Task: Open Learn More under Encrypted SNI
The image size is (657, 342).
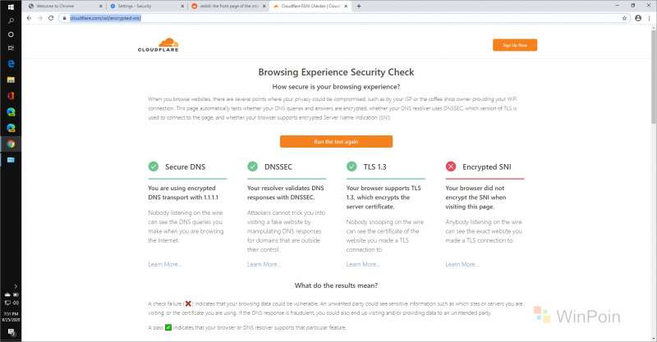Action: (x=462, y=264)
